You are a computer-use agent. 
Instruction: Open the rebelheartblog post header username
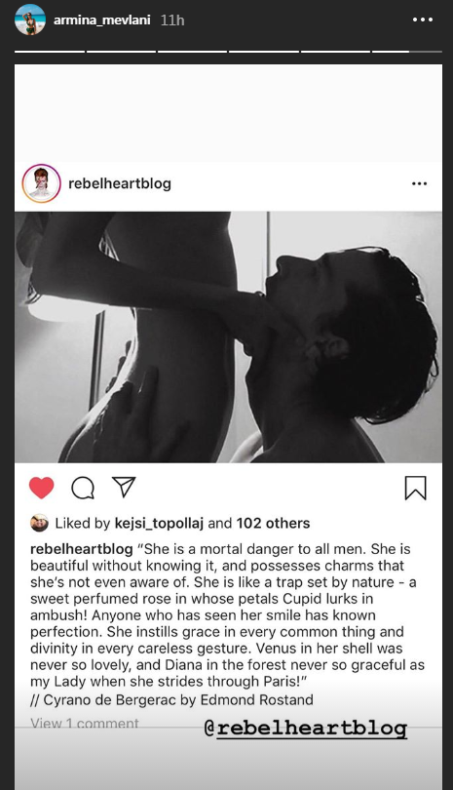(x=120, y=183)
